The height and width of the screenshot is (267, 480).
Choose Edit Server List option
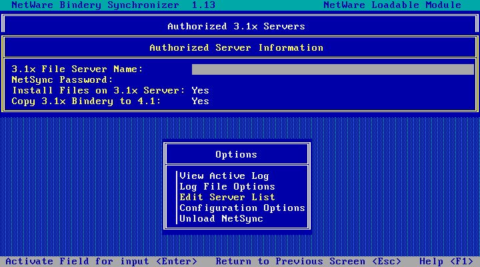[x=227, y=197]
